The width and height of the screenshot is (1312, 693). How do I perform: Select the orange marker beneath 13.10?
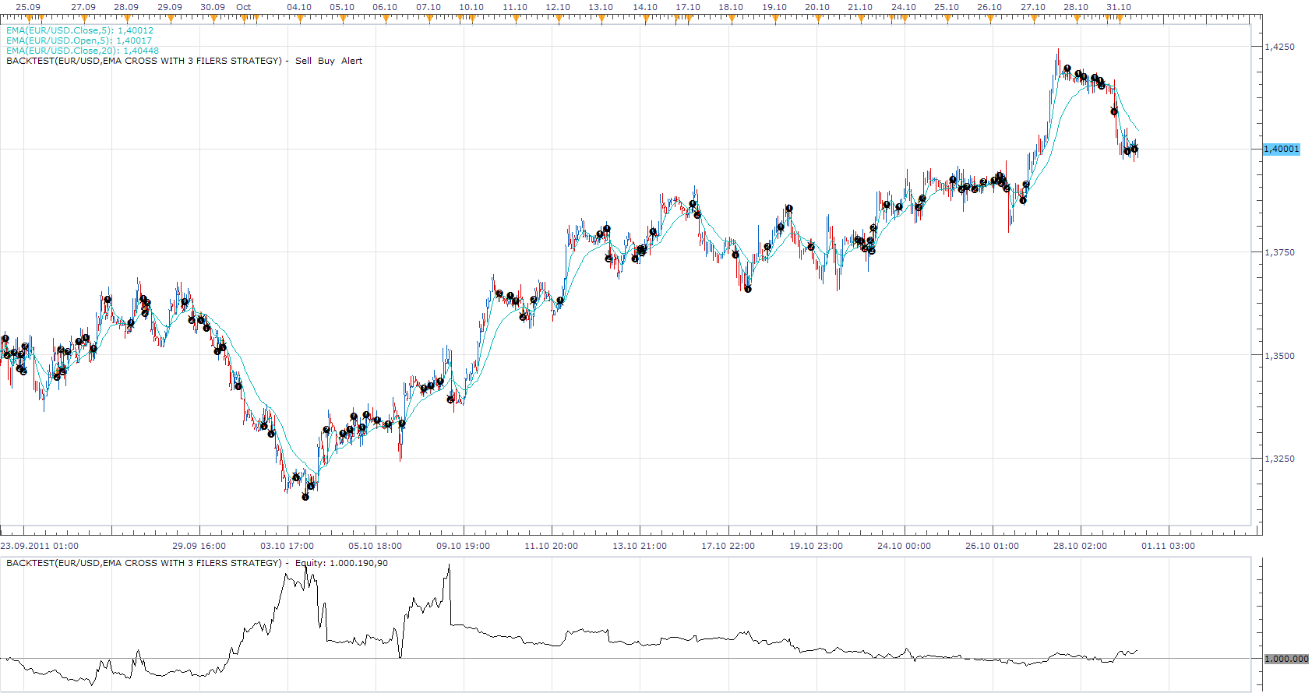tap(601, 18)
